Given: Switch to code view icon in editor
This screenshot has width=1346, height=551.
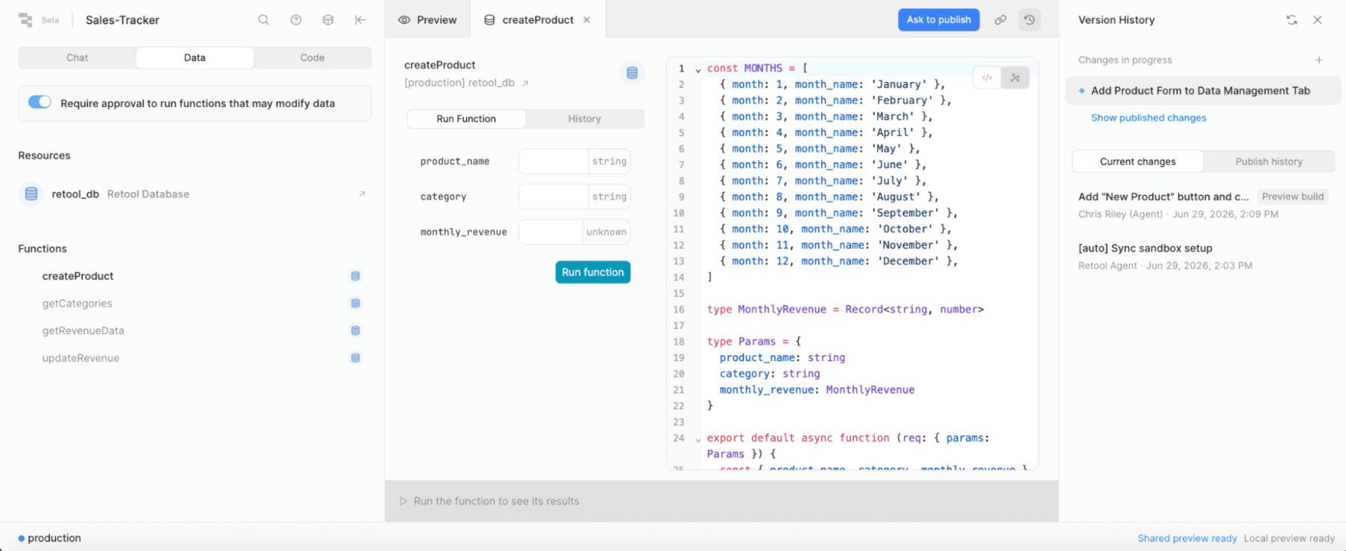Looking at the screenshot, I should coord(987,78).
